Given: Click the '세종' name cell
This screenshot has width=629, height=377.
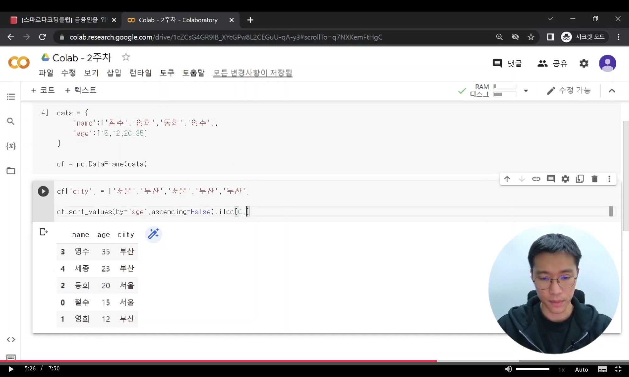Looking at the screenshot, I should (x=82, y=268).
